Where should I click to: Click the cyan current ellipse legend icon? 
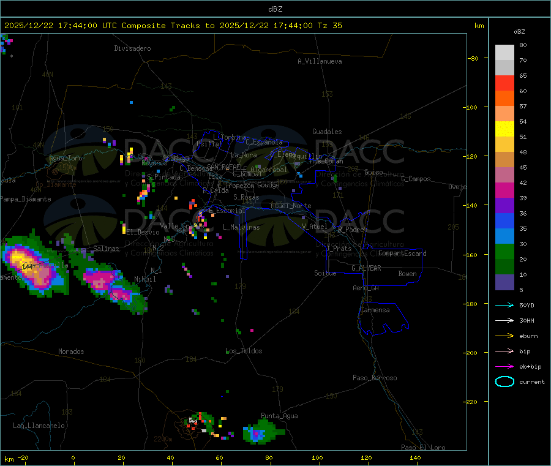point(504,381)
